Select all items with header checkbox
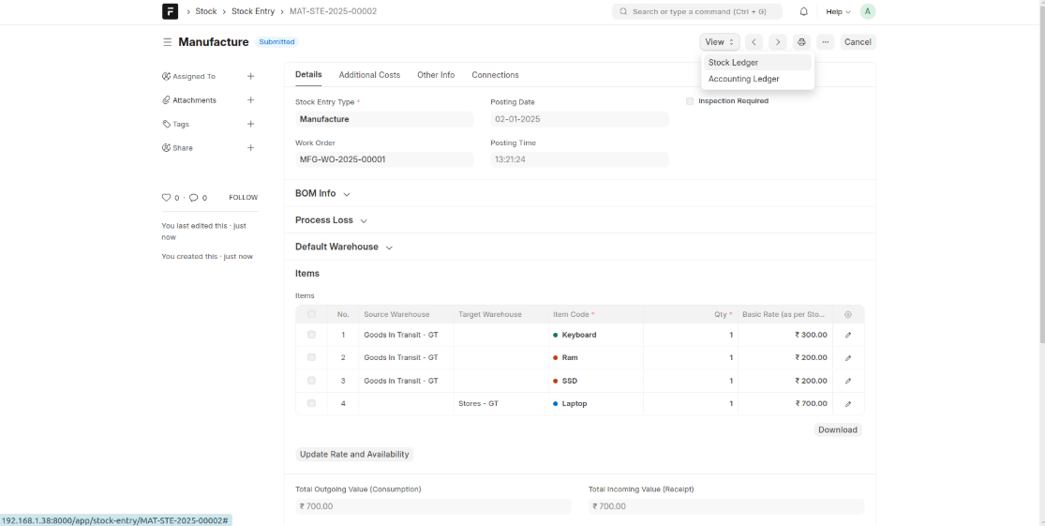Viewport: 1045px width, 526px height. (311, 315)
